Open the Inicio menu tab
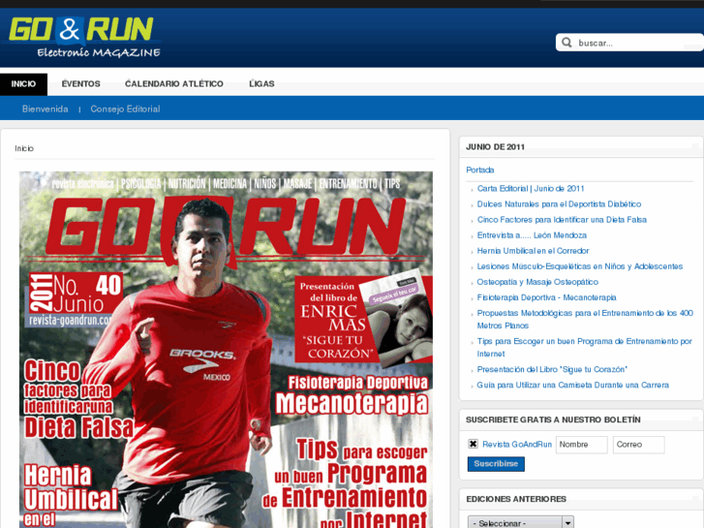This screenshot has height=528, width=704. click(x=23, y=84)
